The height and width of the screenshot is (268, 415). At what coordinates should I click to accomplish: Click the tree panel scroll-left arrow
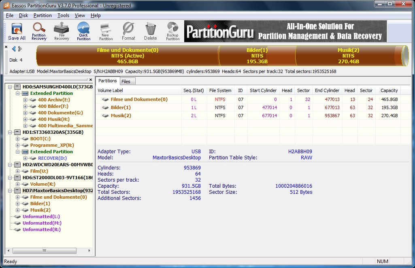(x=9, y=251)
